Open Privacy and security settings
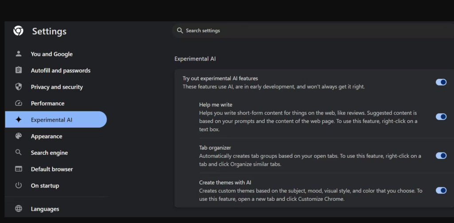Screen dimensions: 454x223 point(56,87)
